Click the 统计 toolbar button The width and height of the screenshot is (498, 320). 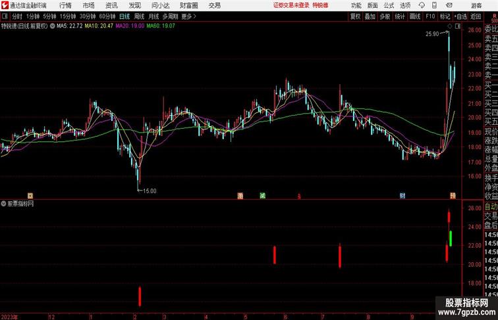click(x=400, y=16)
